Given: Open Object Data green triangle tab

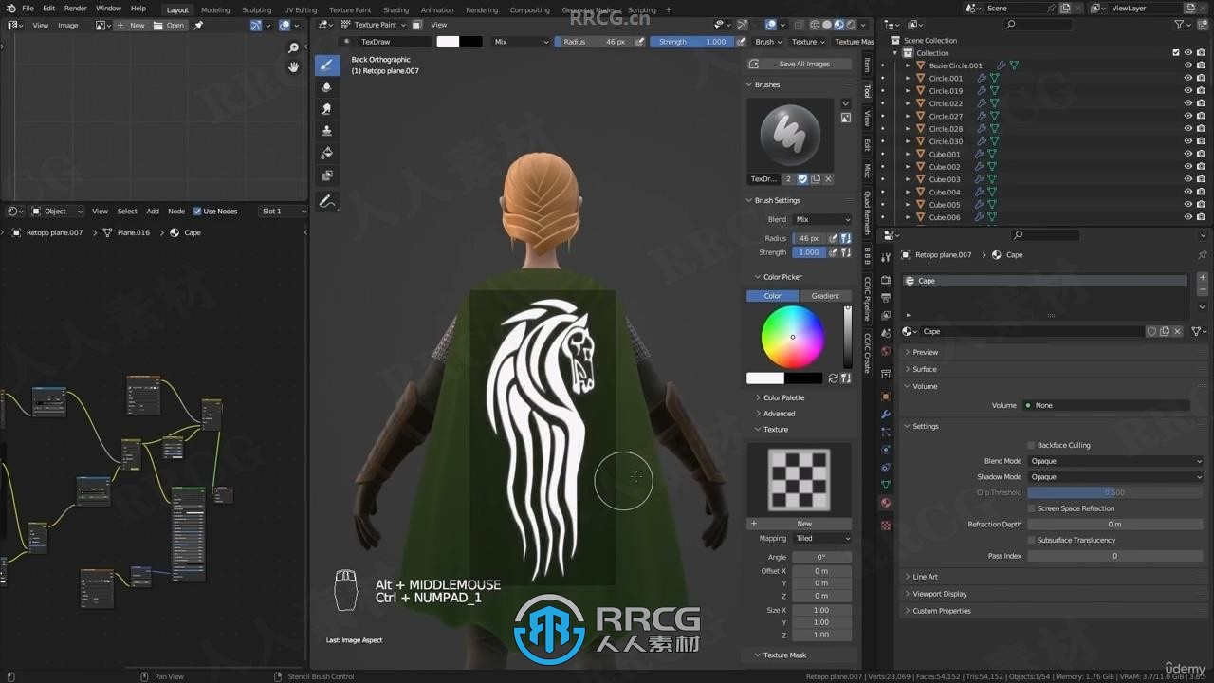Looking at the screenshot, I should click(886, 485).
